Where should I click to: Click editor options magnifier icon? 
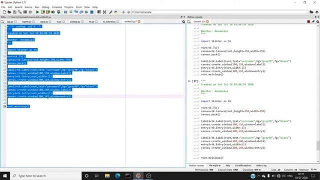pos(183,21)
